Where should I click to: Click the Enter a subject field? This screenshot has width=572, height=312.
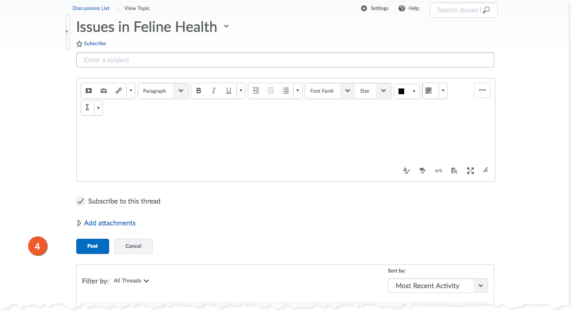tap(285, 60)
